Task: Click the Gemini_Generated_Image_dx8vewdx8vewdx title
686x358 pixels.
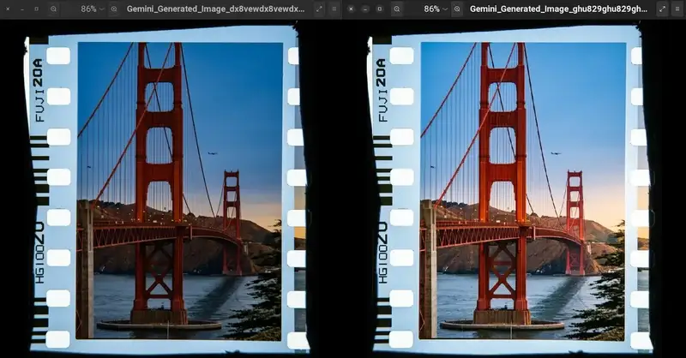Action: [x=215, y=9]
